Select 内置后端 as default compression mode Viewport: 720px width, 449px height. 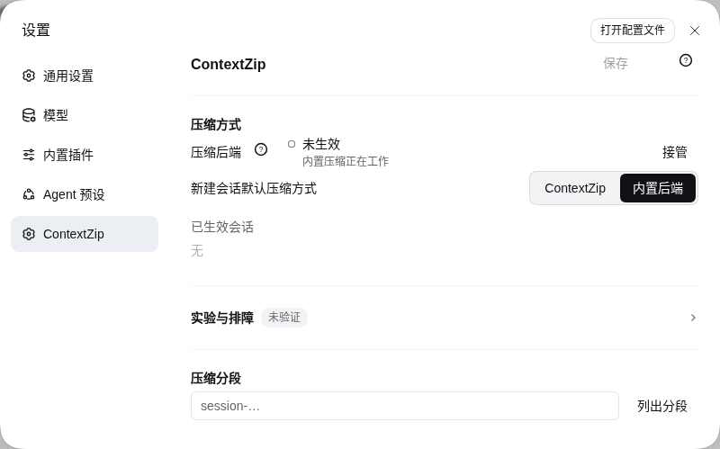click(x=658, y=188)
